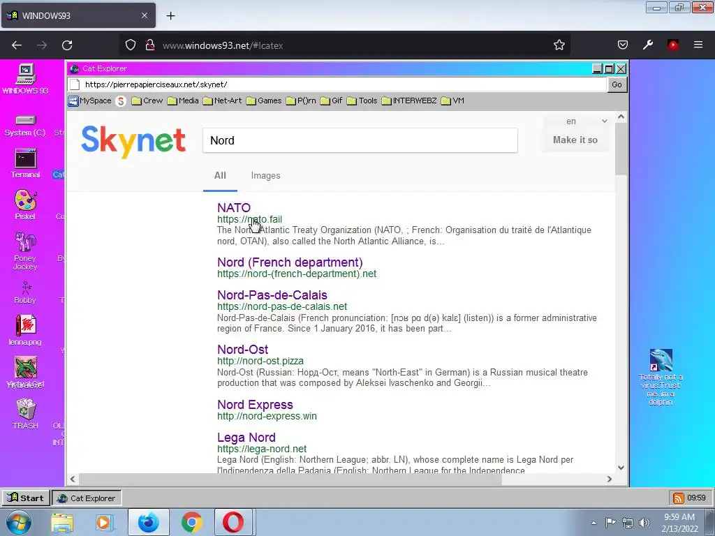Open the Media bookmarks folder

click(183, 100)
